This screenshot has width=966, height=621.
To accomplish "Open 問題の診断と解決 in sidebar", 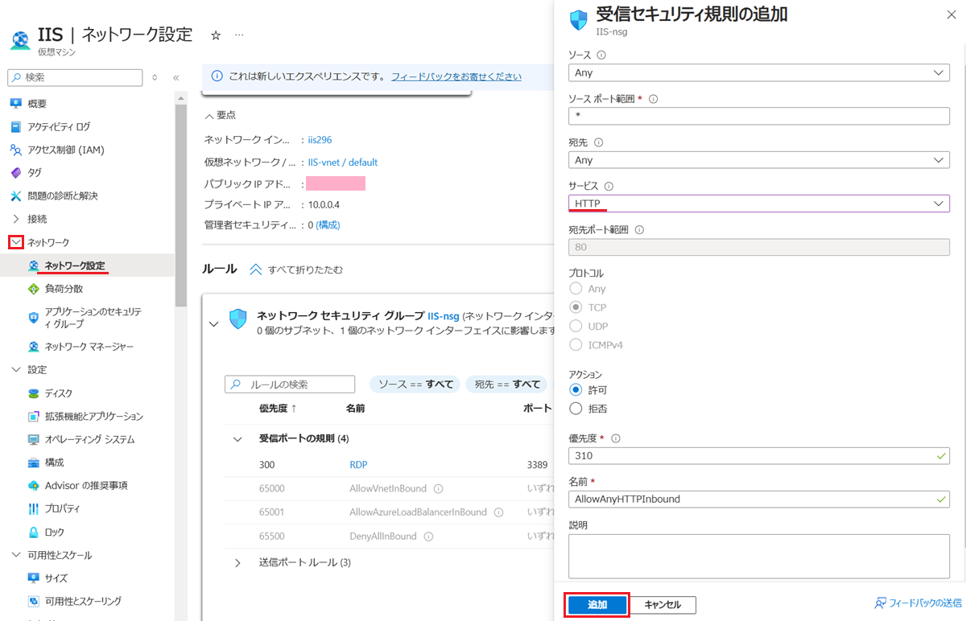I will (x=63, y=195).
